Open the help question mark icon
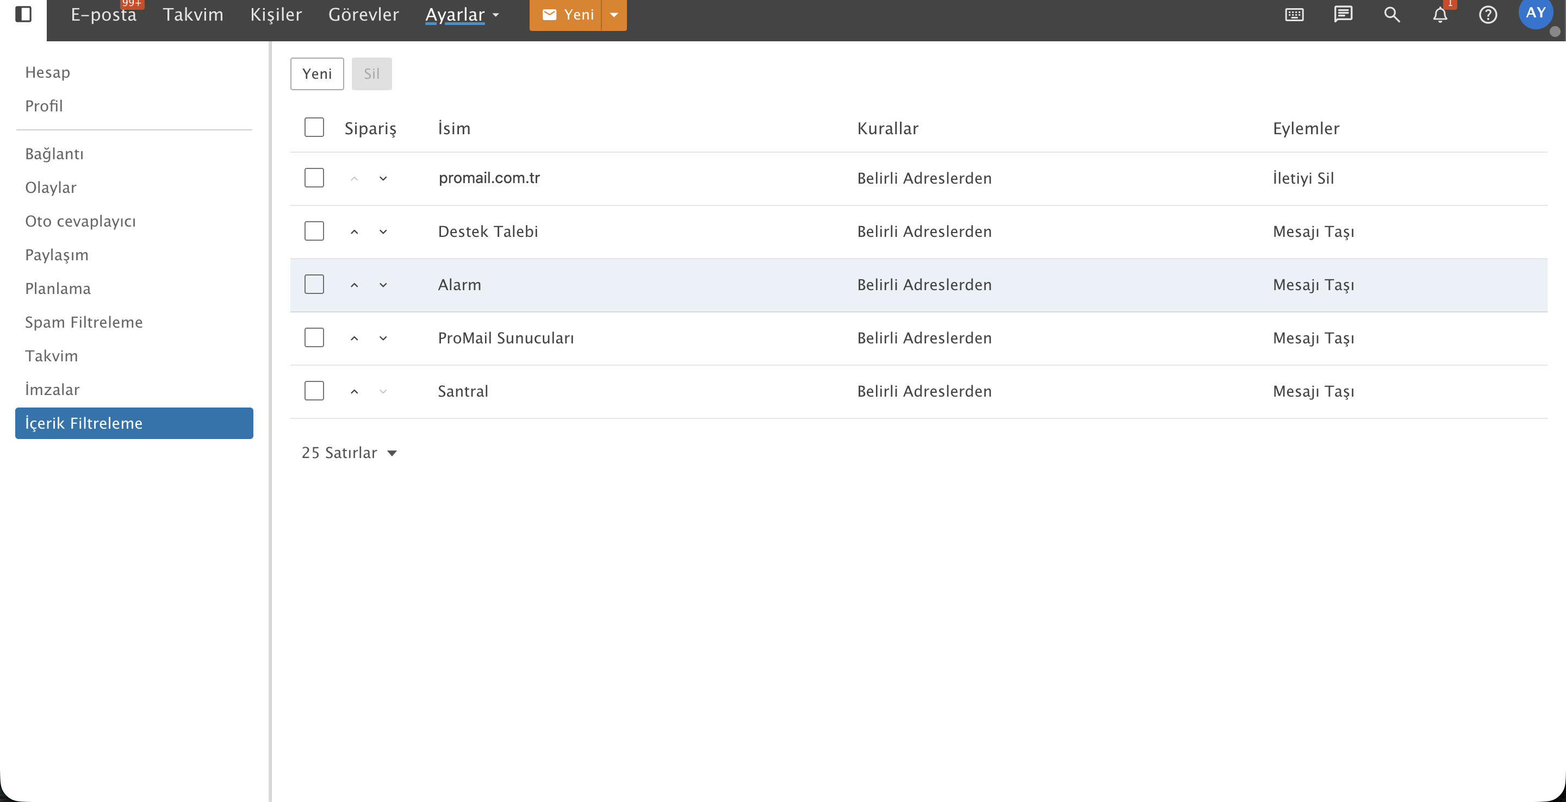The height and width of the screenshot is (802, 1566). (x=1488, y=15)
